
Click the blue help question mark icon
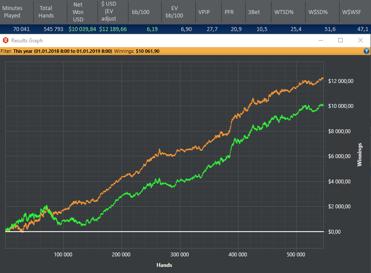coord(366,51)
